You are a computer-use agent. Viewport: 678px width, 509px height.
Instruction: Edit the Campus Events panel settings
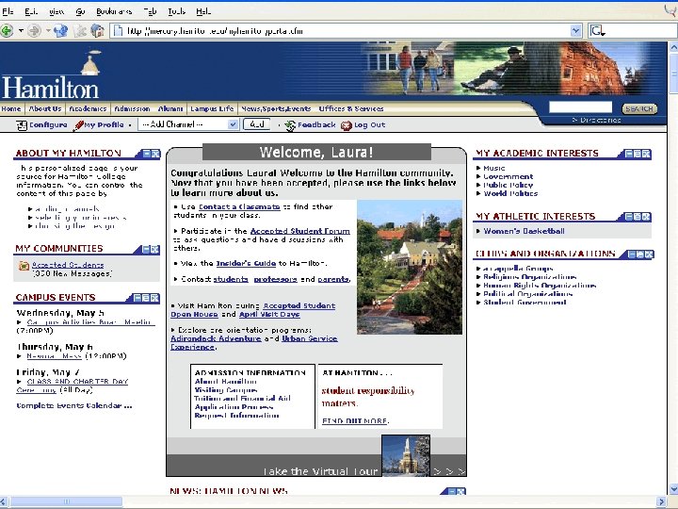(146, 298)
